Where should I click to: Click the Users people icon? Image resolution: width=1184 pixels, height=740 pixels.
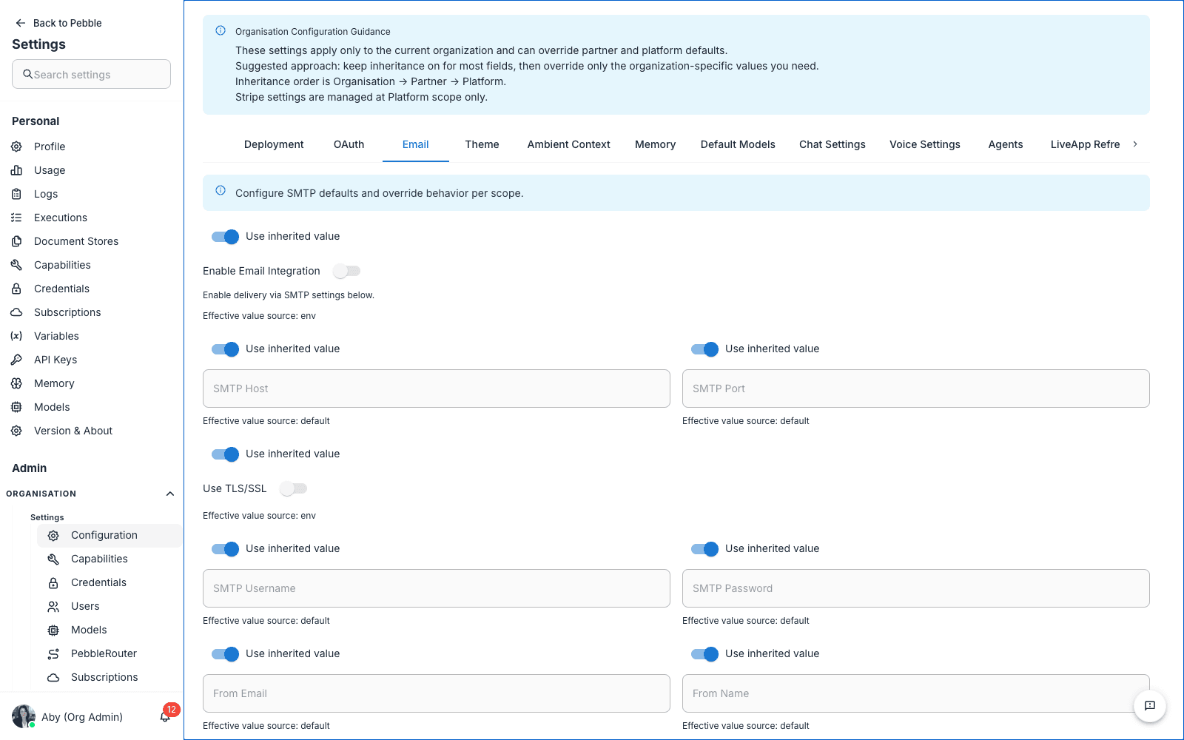coord(53,606)
